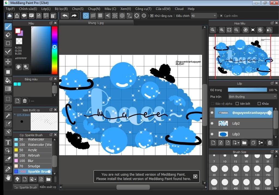Select the Eyedropper tool
279x195 pixels.
click(x=8, y=169)
